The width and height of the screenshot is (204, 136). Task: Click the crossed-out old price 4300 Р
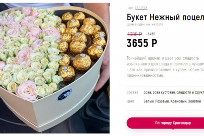pos(134,34)
